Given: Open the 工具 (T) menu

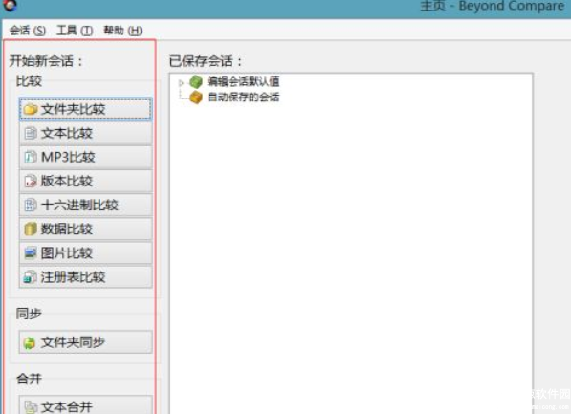Looking at the screenshot, I should (75, 31).
